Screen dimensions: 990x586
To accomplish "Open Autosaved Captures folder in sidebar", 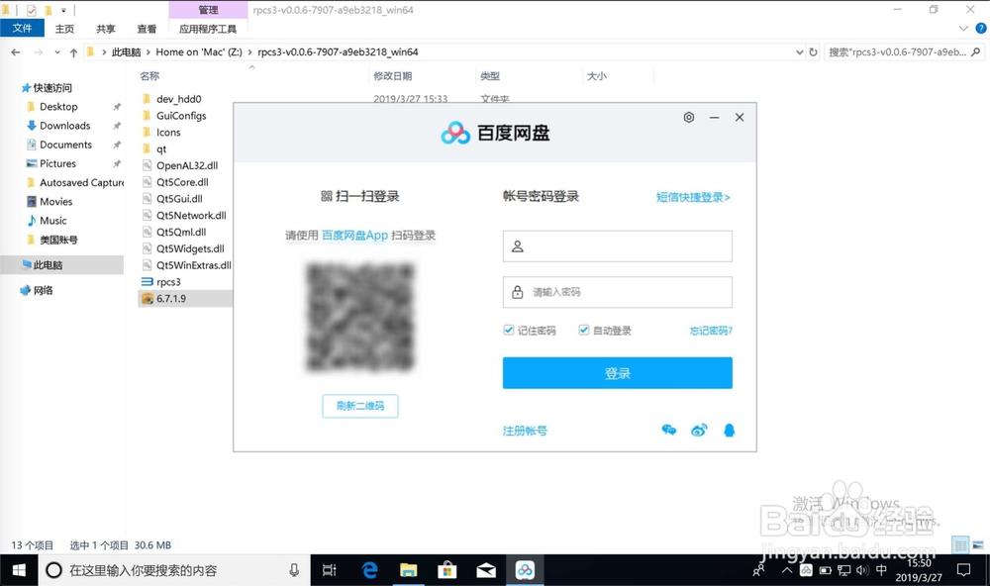I will 81,182.
